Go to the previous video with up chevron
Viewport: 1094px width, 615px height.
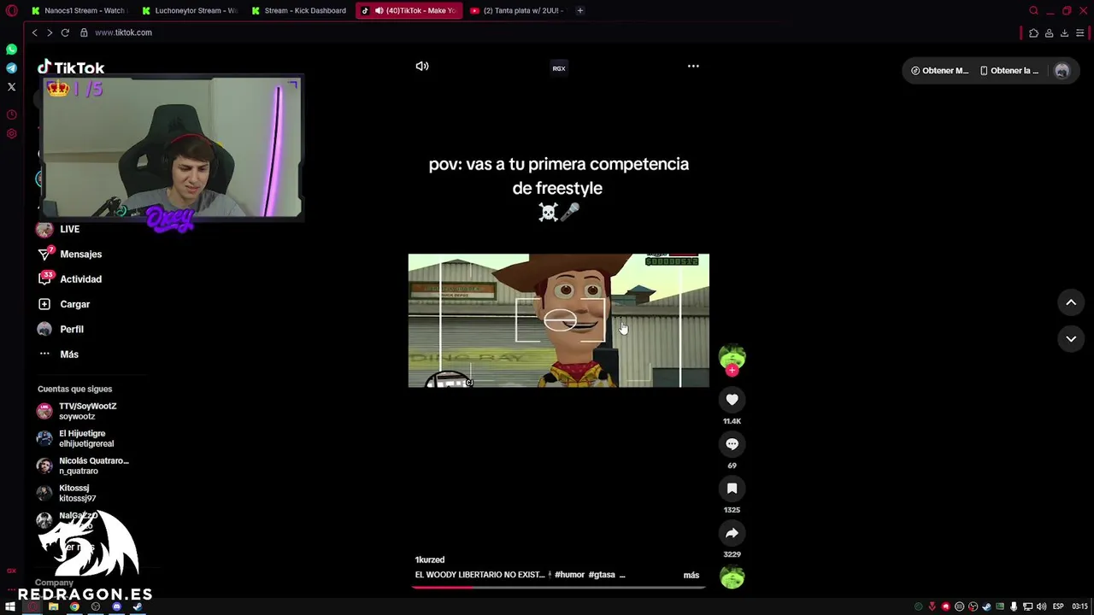click(x=1071, y=302)
